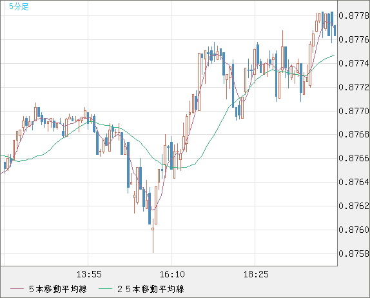
Task: Click the 0.8776 price axis label
Action: click(x=354, y=39)
